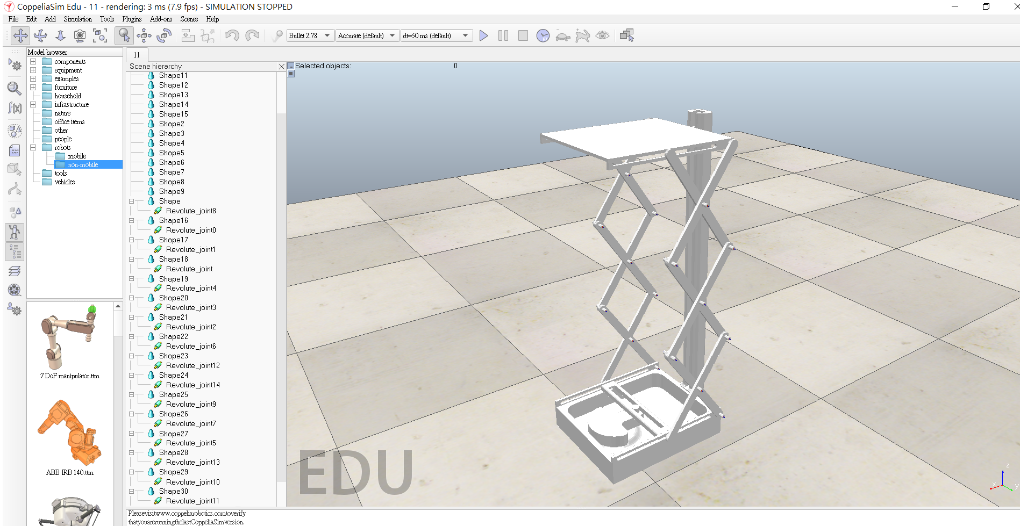Click the camera angle tool
The height and width of the screenshot is (526, 1020).
[x=80, y=35]
